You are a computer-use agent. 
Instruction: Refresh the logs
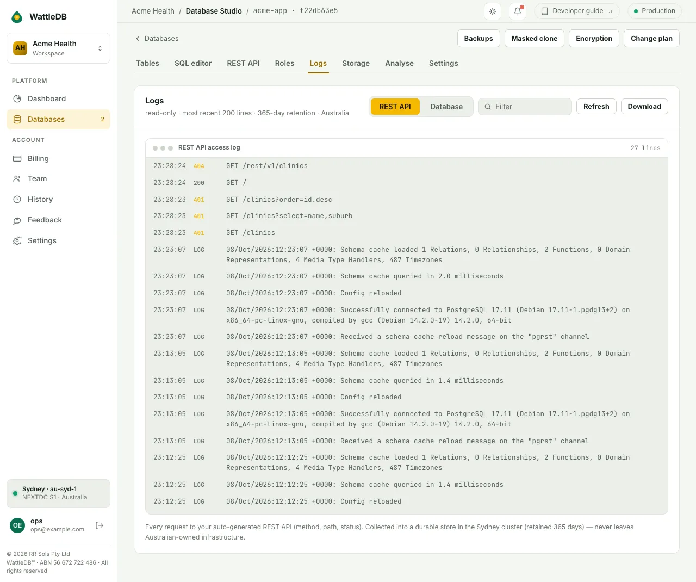596,107
